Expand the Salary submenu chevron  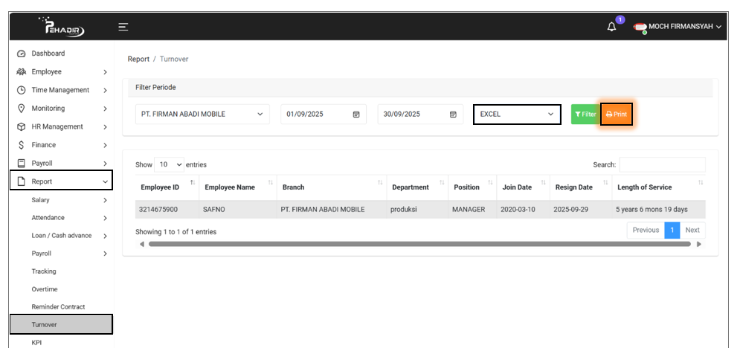pos(105,201)
